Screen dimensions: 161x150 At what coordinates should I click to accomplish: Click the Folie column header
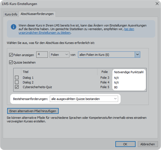(105, 72)
